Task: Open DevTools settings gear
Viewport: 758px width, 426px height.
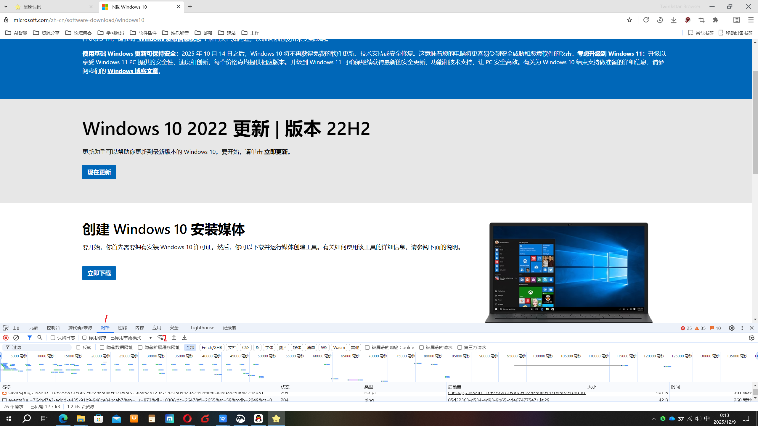Action: (x=732, y=328)
